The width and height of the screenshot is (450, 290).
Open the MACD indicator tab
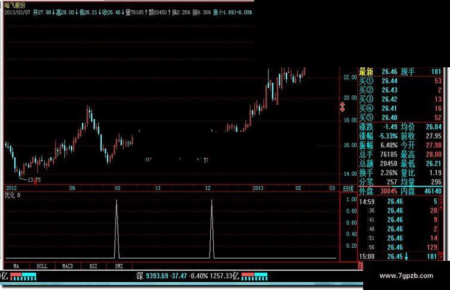(x=68, y=266)
